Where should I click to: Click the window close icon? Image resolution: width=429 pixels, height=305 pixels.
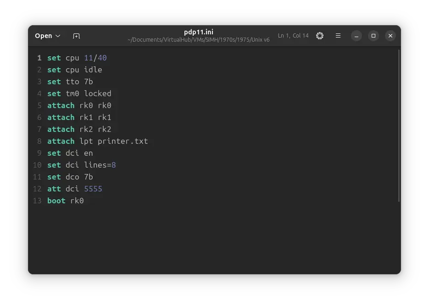click(x=390, y=36)
